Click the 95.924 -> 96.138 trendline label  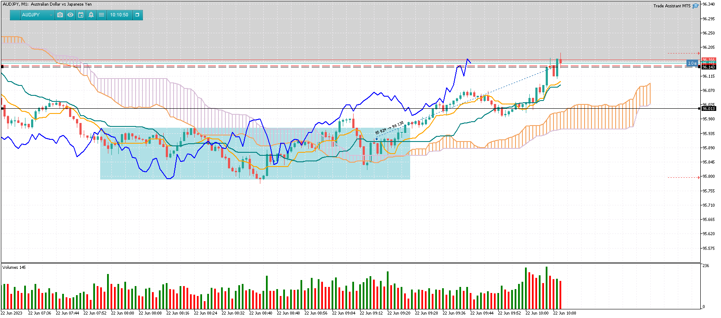[389, 128]
